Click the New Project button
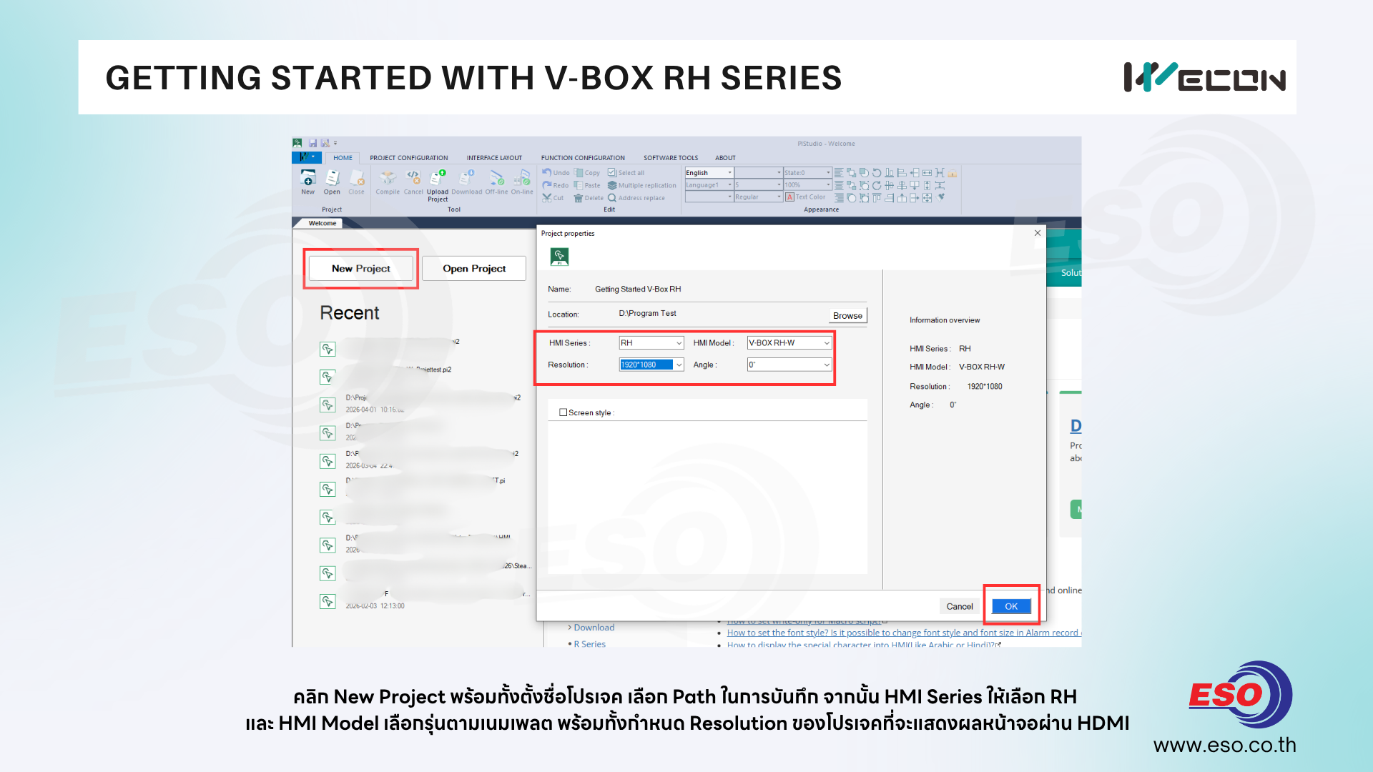The width and height of the screenshot is (1373, 772). (x=360, y=269)
